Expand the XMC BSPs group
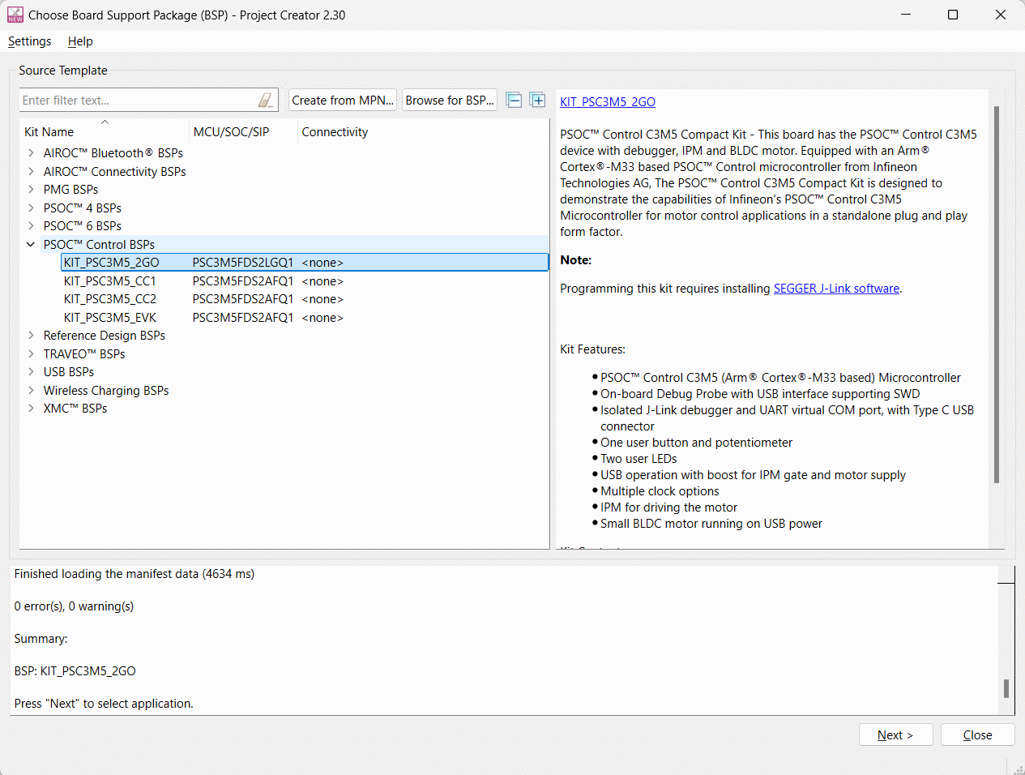This screenshot has width=1025, height=775. [31, 409]
